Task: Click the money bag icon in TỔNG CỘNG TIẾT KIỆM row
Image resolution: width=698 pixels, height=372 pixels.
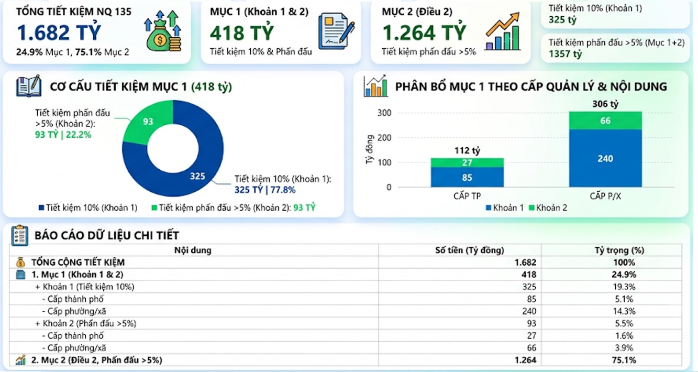Action: 20,262
